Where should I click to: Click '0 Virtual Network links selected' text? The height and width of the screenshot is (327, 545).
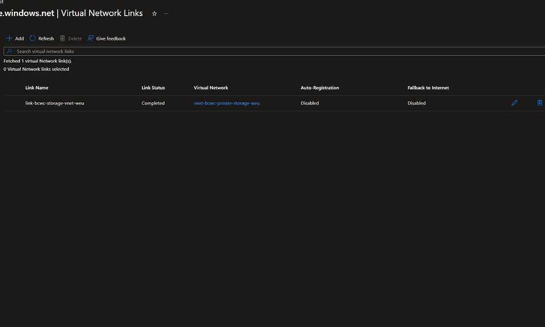(36, 69)
